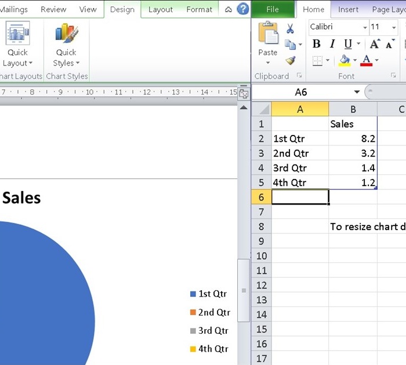Viewport: 406px width, 365px height.
Task: Click the 2nd Qtr legend entry
Action: pyautogui.click(x=210, y=312)
